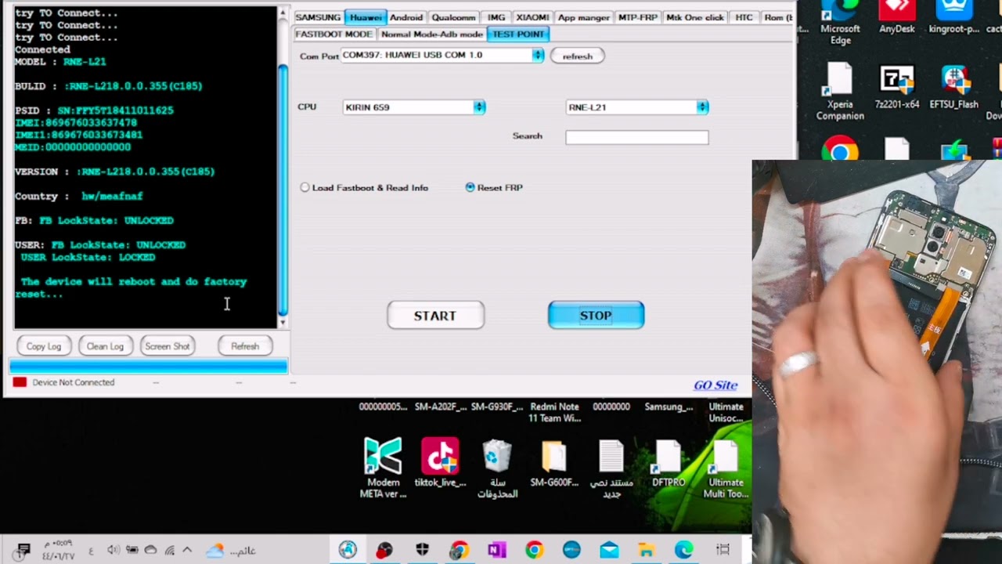Click the Refresh button under the log

[x=245, y=346]
